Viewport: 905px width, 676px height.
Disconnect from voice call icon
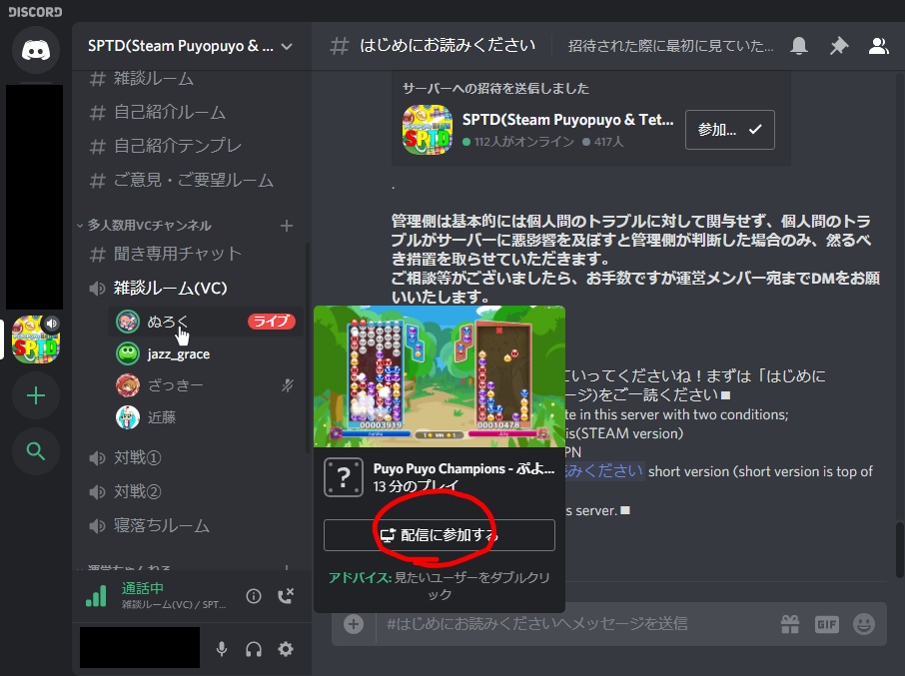pos(285,596)
